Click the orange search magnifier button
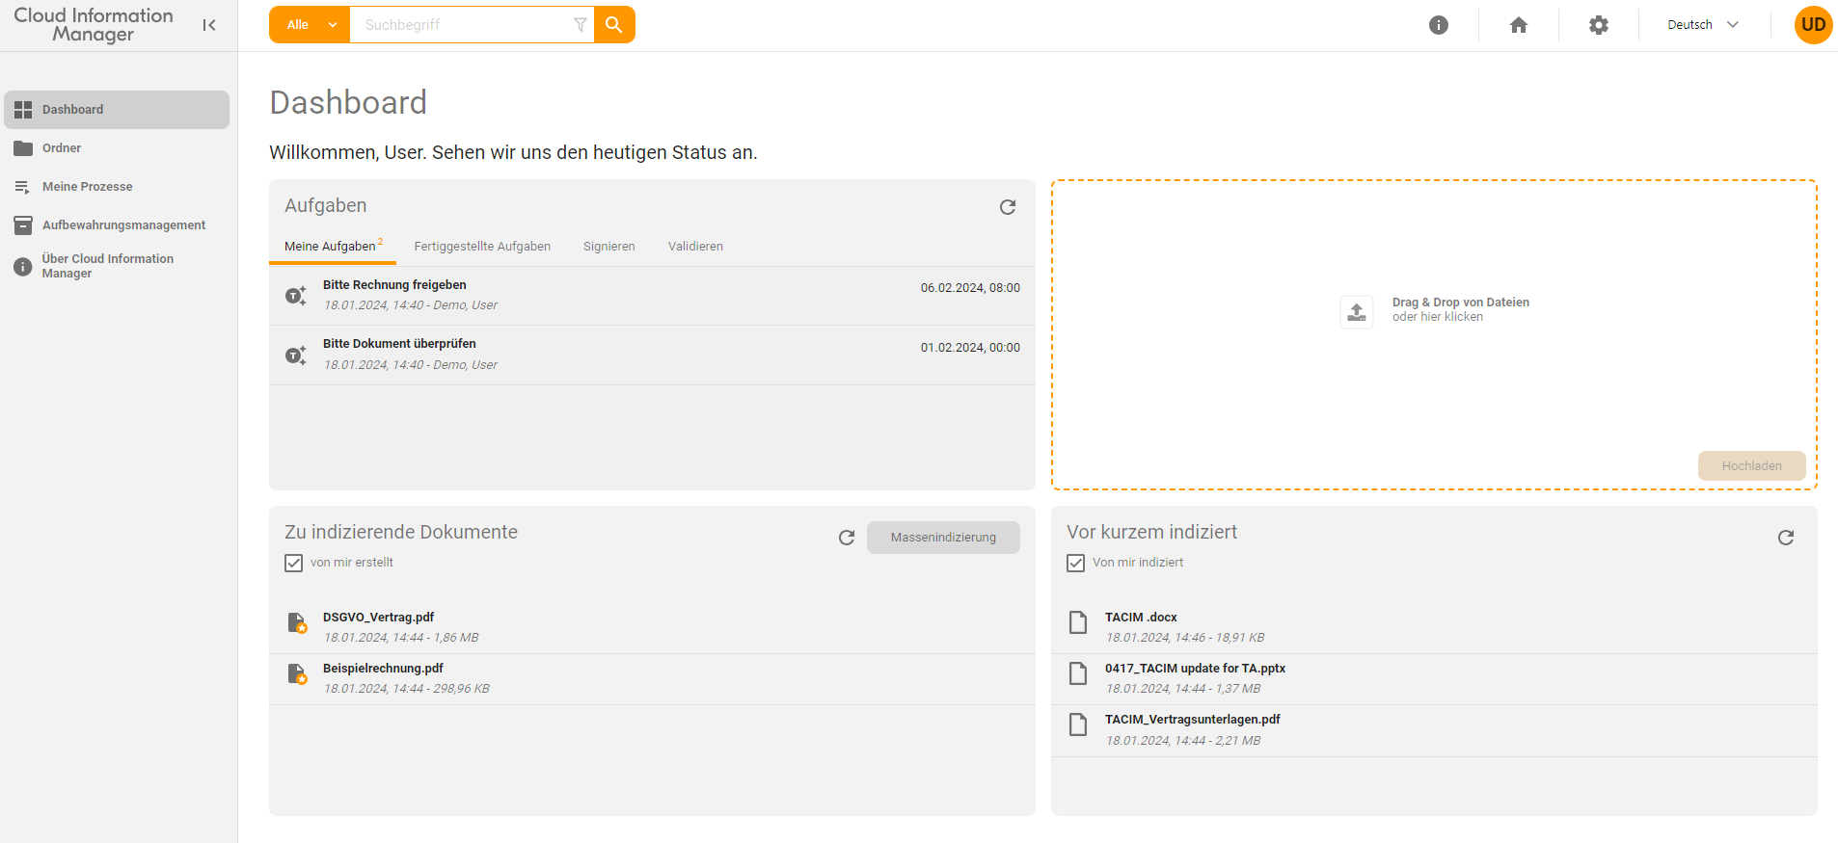This screenshot has height=843, width=1838. pyautogui.click(x=614, y=25)
